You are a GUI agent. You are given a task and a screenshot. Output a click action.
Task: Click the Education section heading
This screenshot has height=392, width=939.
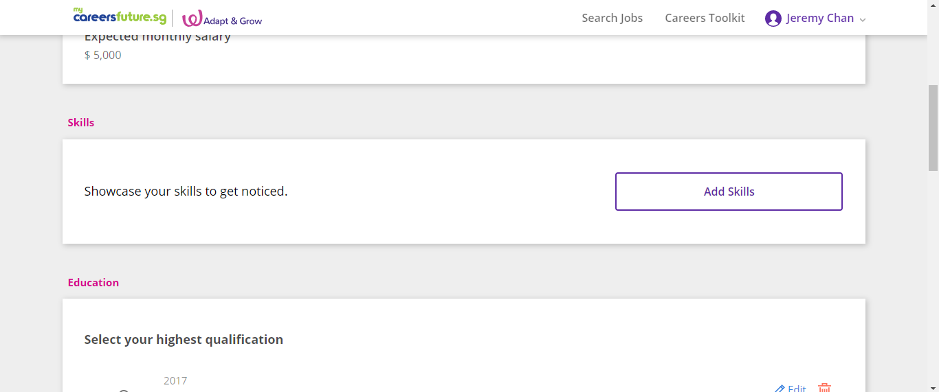(93, 283)
